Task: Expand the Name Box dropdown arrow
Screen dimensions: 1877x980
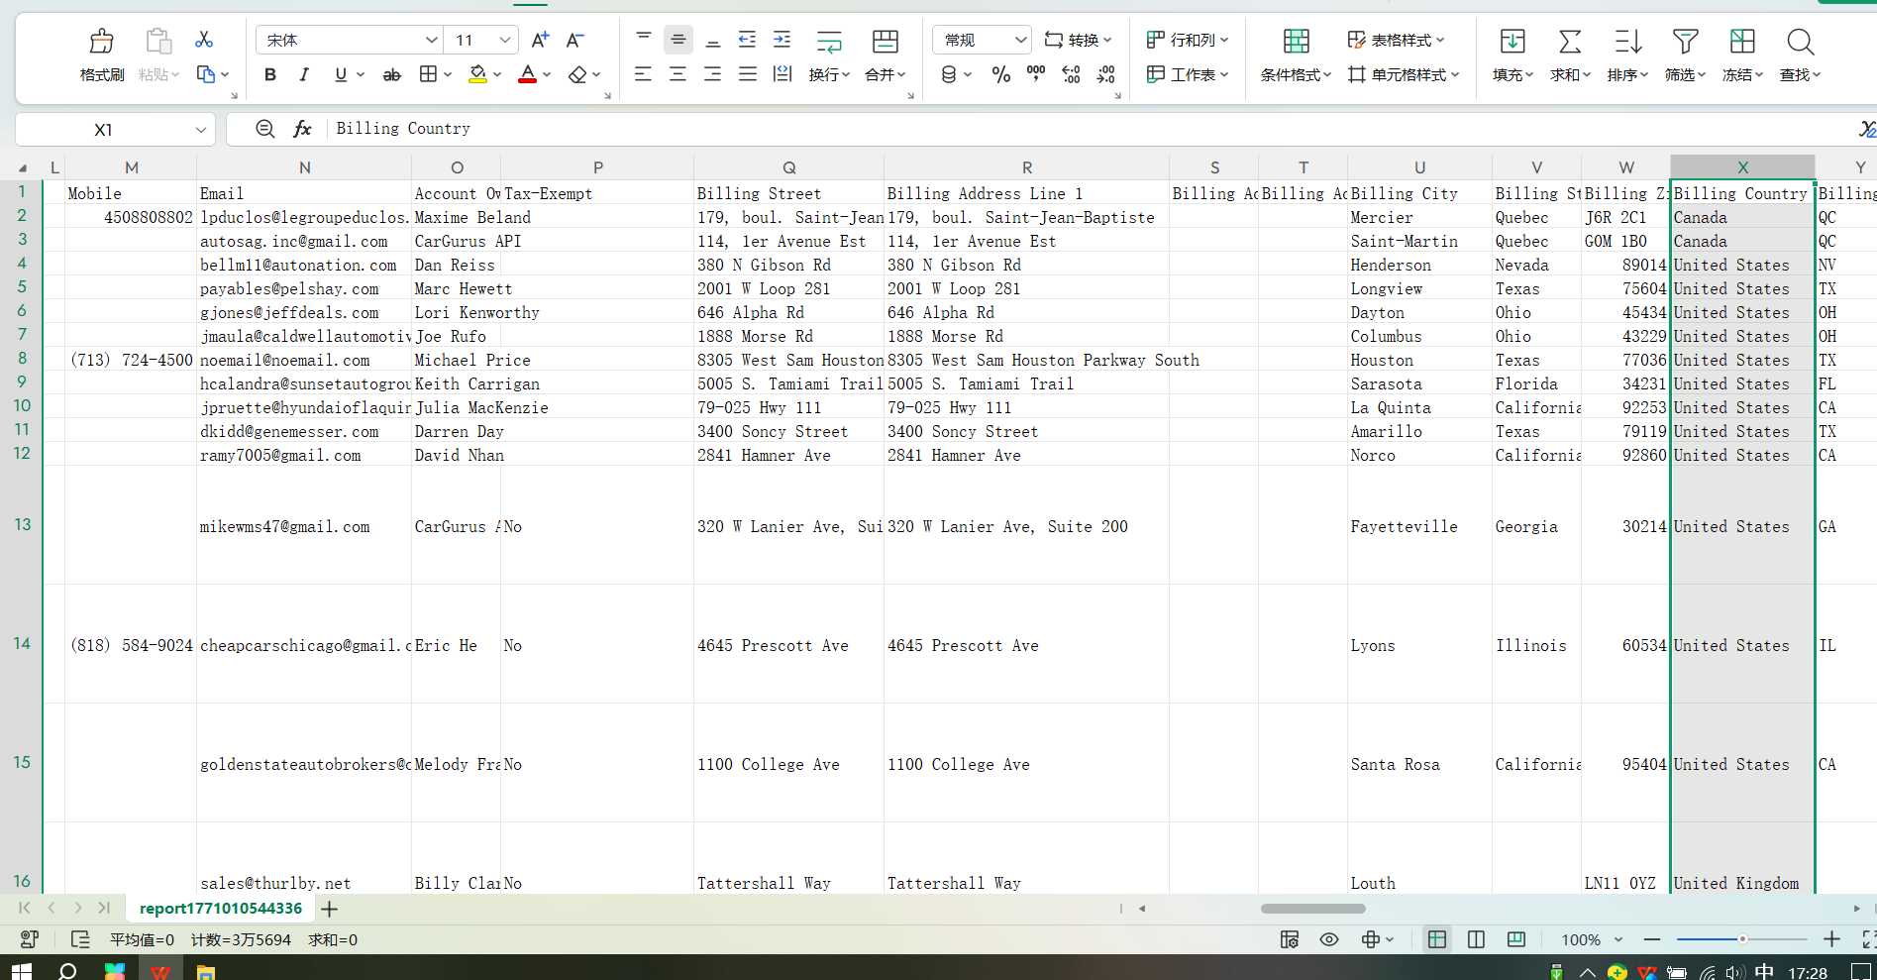Action: coord(200,130)
